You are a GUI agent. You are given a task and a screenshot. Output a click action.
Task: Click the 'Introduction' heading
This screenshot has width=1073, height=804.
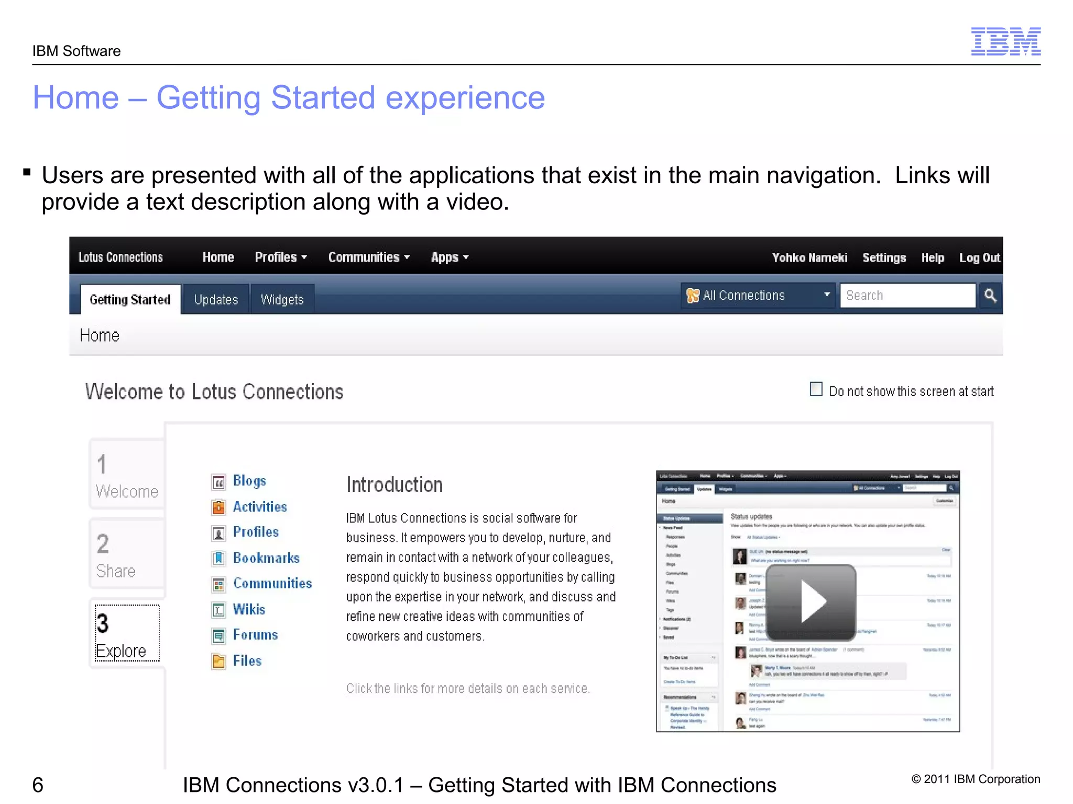click(x=395, y=485)
